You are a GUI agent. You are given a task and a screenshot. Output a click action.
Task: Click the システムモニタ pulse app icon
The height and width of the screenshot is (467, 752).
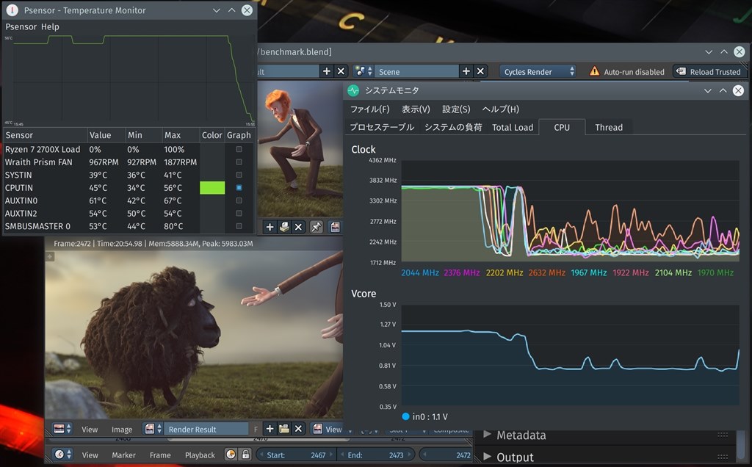(x=353, y=90)
